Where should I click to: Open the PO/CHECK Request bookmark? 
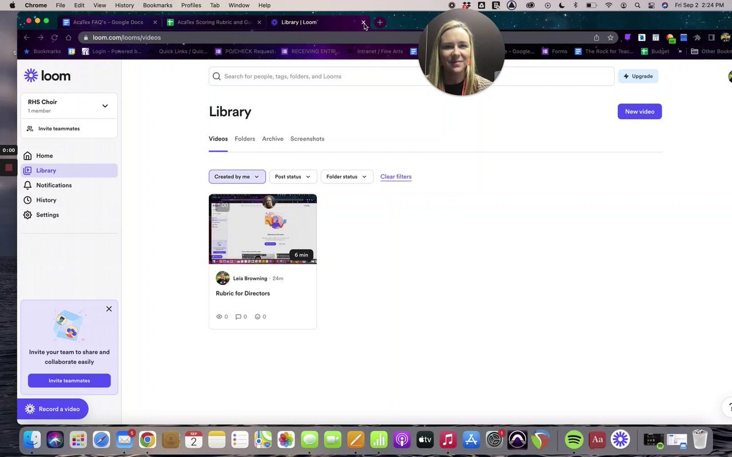point(245,51)
